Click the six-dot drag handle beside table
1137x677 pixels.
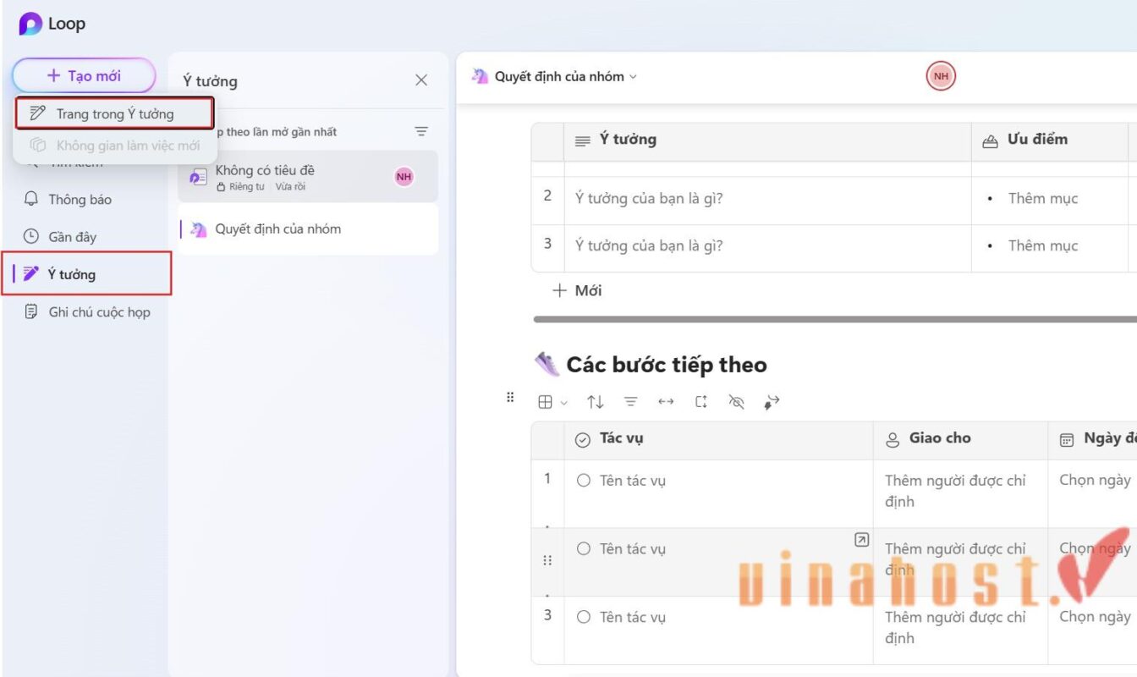tap(510, 397)
